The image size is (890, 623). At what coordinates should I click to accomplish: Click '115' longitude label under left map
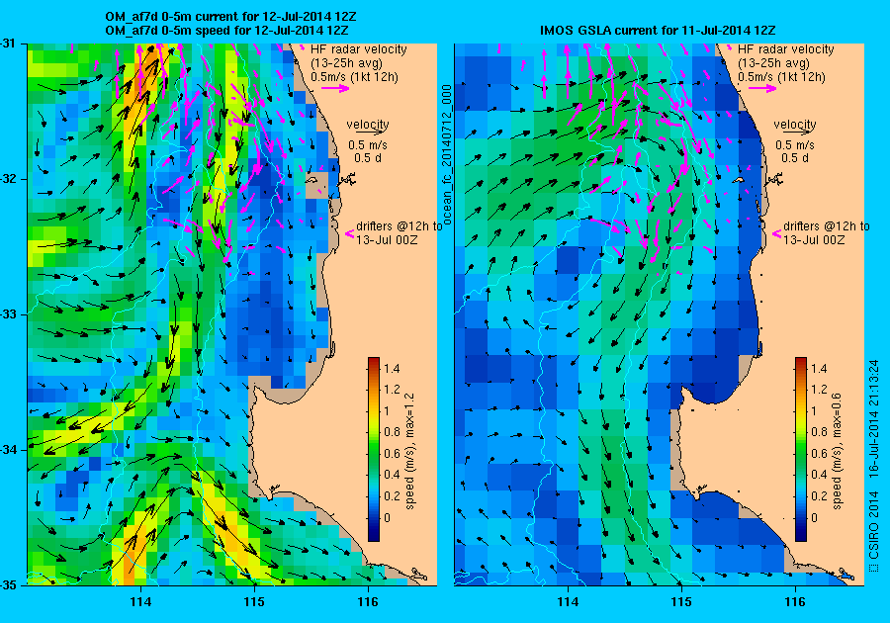pos(254,602)
